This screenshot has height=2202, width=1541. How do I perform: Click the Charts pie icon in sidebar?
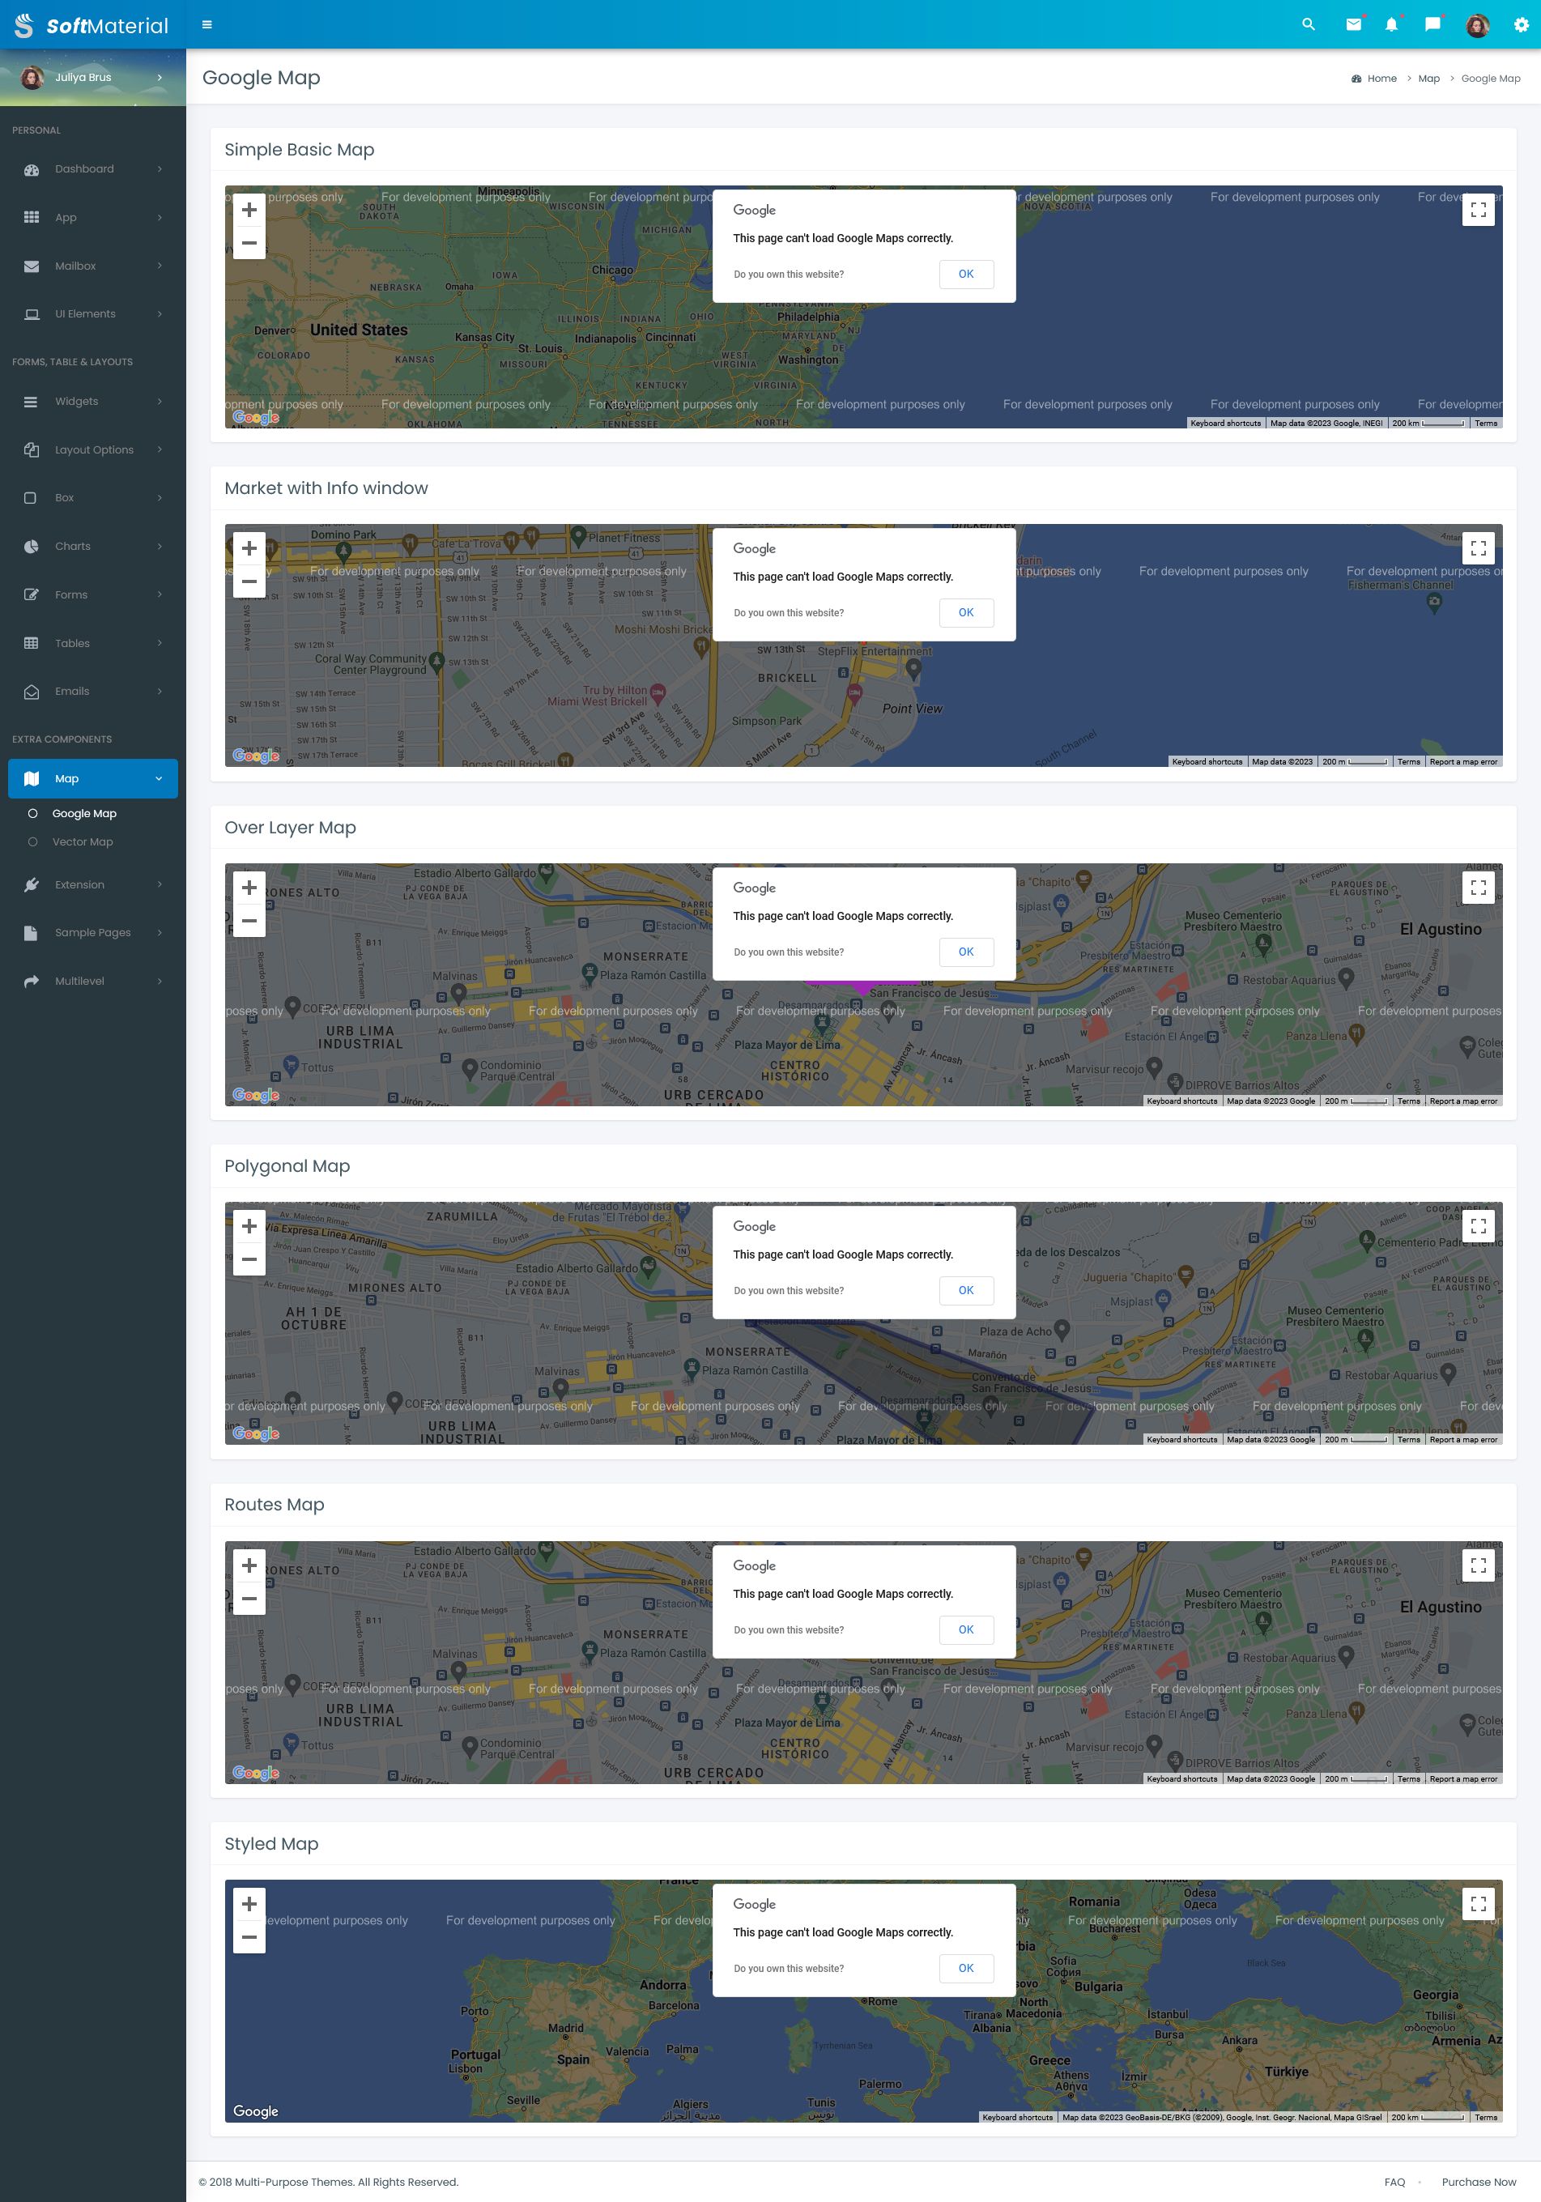32,547
